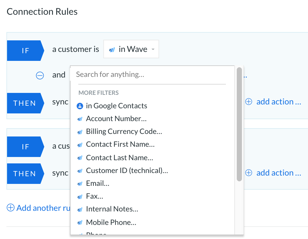The image size is (308, 239).
Task: Click 'add action …' in first rule
Action: [279, 102]
